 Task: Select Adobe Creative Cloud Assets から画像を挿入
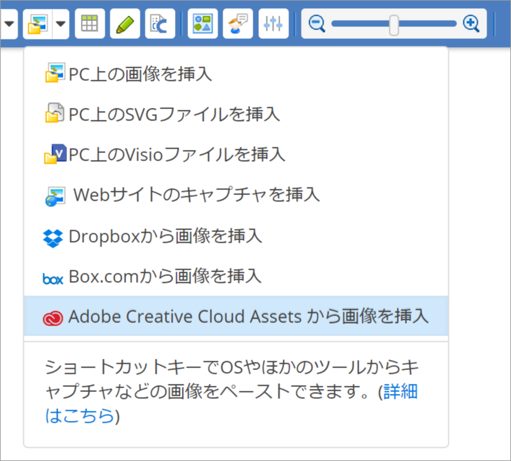click(248, 317)
